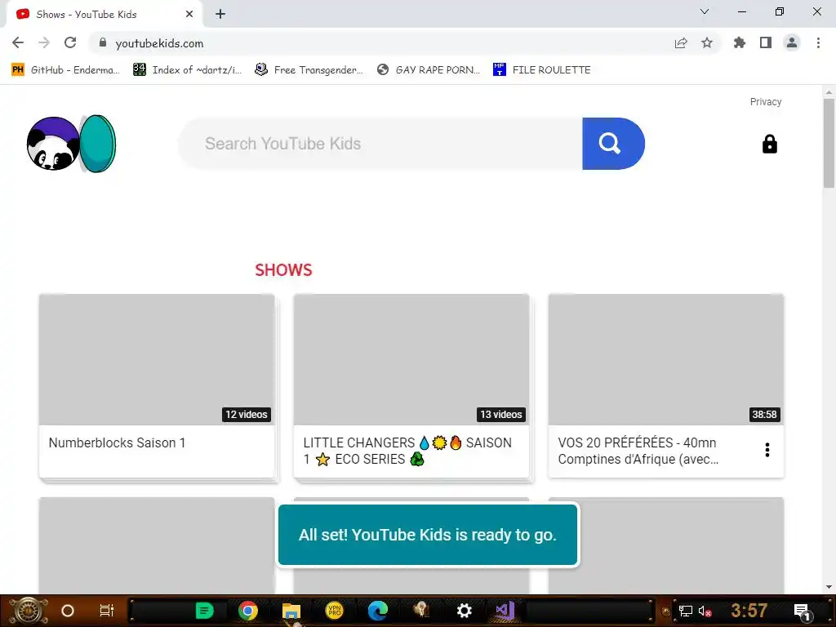Screen dimensions: 836x627
Task: Dismiss the All set! YouTube Kids toast
Action: point(428,535)
